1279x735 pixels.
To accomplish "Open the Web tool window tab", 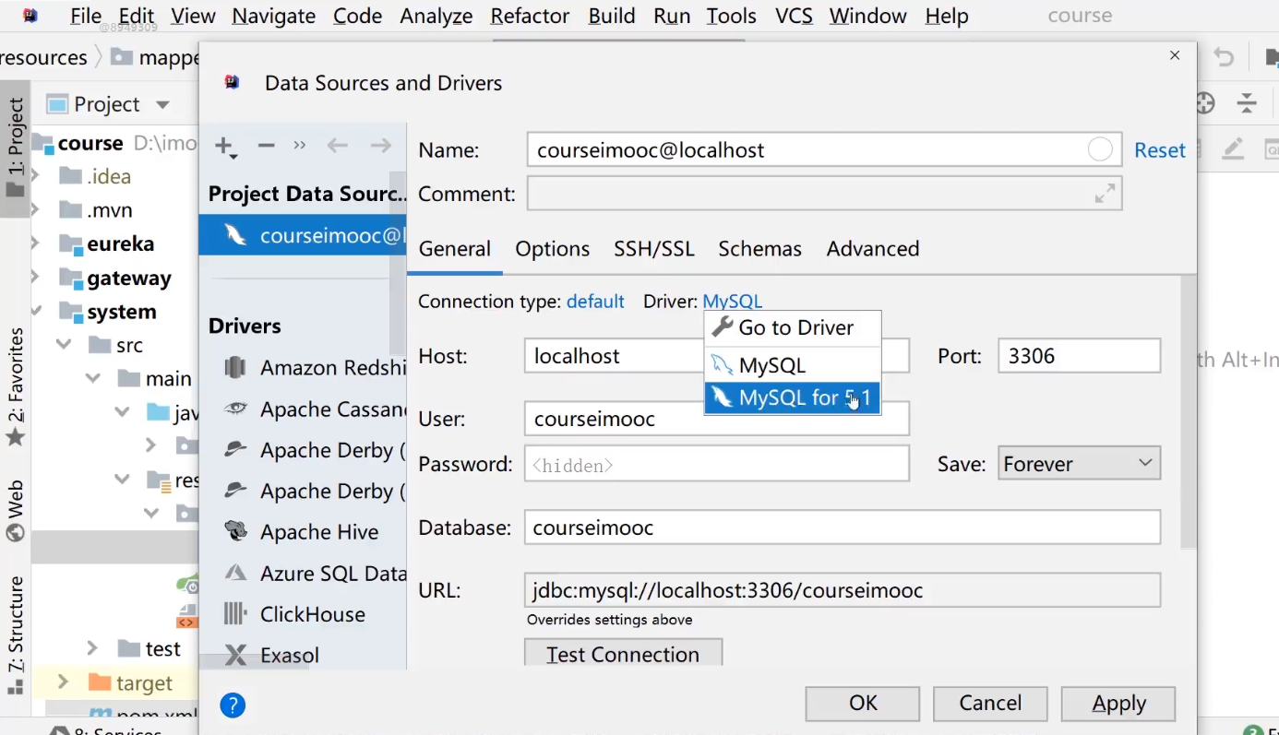I will [x=16, y=510].
